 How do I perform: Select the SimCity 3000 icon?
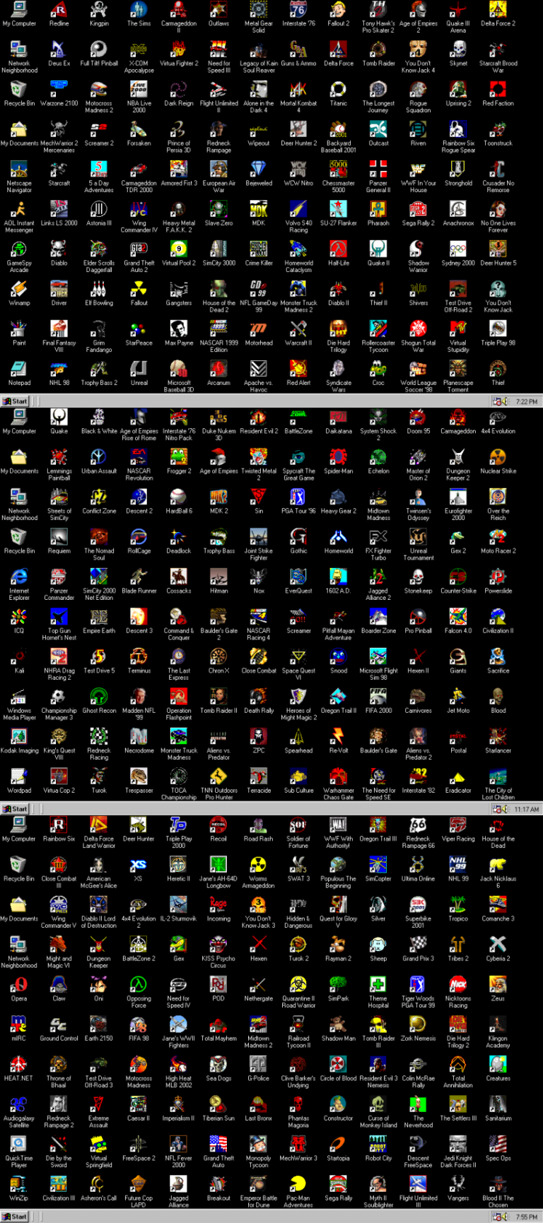[x=219, y=249]
